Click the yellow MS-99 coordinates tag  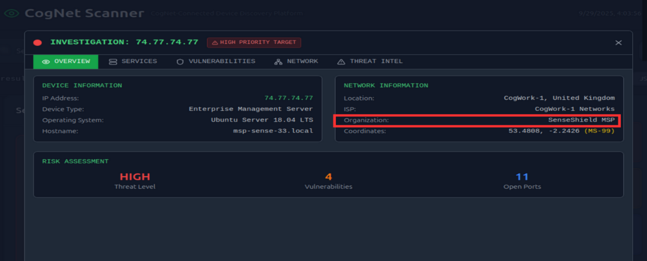pos(599,131)
